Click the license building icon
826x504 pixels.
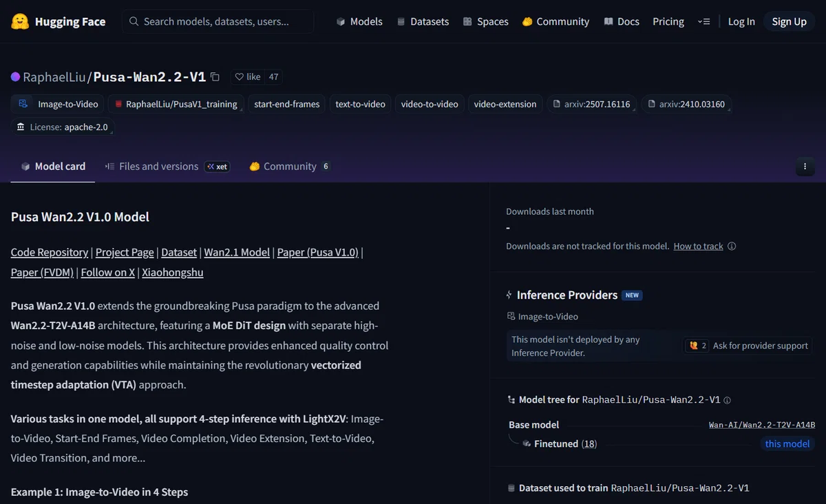22,127
